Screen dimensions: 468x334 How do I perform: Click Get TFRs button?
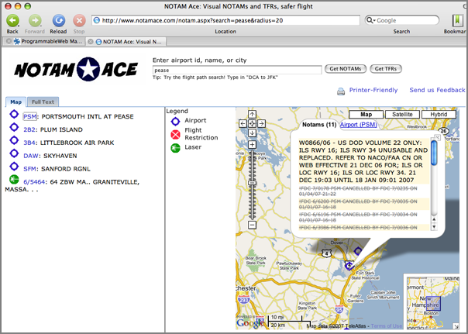click(x=386, y=69)
